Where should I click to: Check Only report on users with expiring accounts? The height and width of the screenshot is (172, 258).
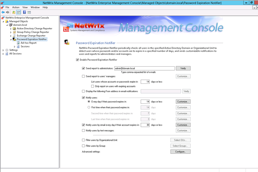(x=93, y=86)
